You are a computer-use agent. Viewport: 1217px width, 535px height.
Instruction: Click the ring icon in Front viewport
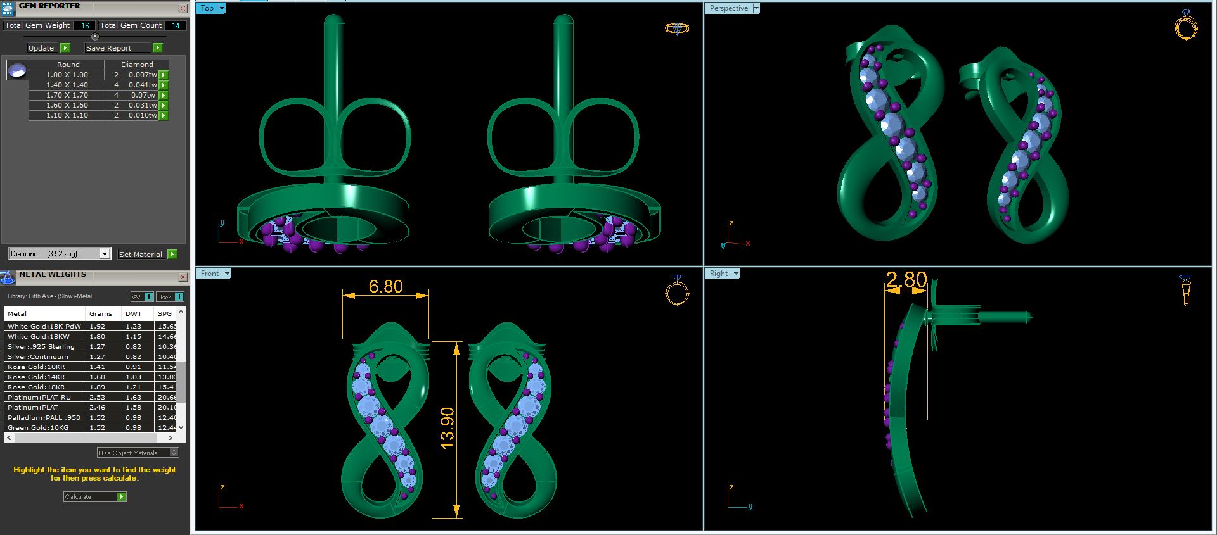[x=677, y=291]
